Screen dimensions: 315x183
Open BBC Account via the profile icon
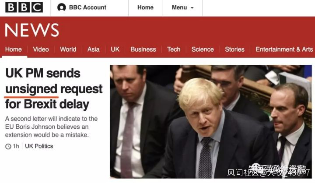pos(62,7)
